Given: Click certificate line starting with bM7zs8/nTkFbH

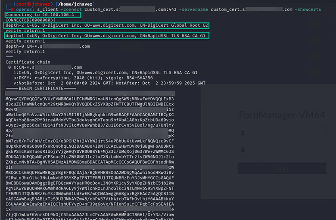Looking at the screenshot, I should [x=90, y=141].
